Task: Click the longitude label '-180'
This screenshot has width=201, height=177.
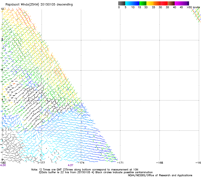Action: pyautogui.click(x=3, y=163)
